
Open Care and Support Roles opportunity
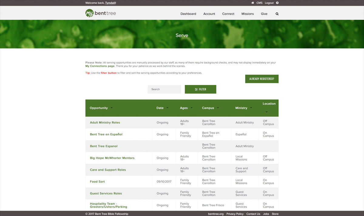point(108,170)
